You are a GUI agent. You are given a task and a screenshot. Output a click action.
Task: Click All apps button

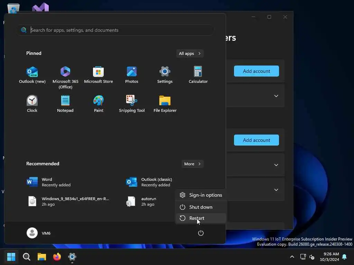pyautogui.click(x=190, y=53)
